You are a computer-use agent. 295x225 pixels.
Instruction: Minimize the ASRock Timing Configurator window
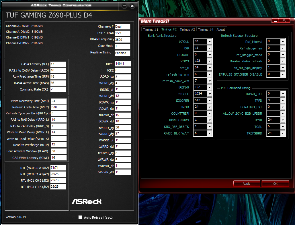coord(124,6)
